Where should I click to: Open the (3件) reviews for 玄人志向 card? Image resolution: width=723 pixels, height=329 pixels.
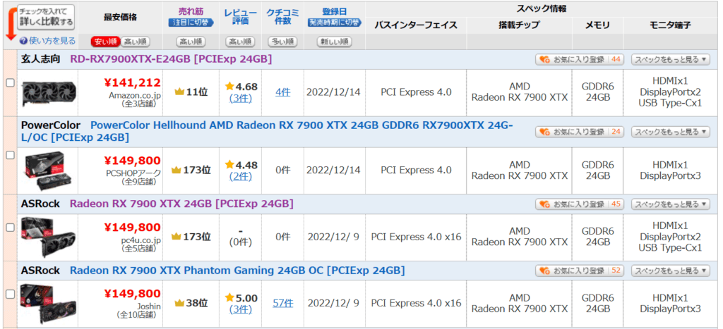click(240, 97)
